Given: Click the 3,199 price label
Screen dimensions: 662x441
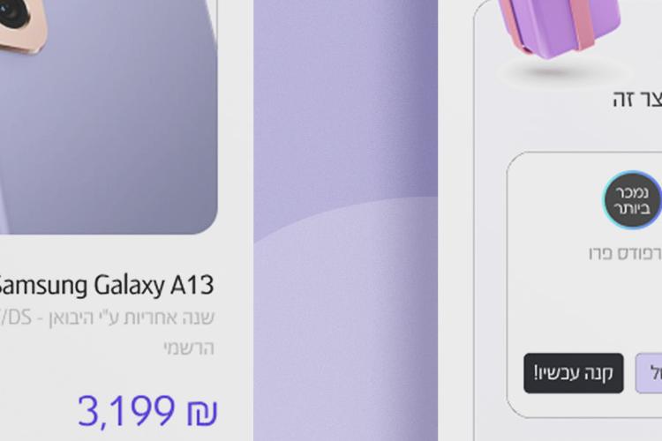Looking at the screenshot, I should pyautogui.click(x=126, y=411).
